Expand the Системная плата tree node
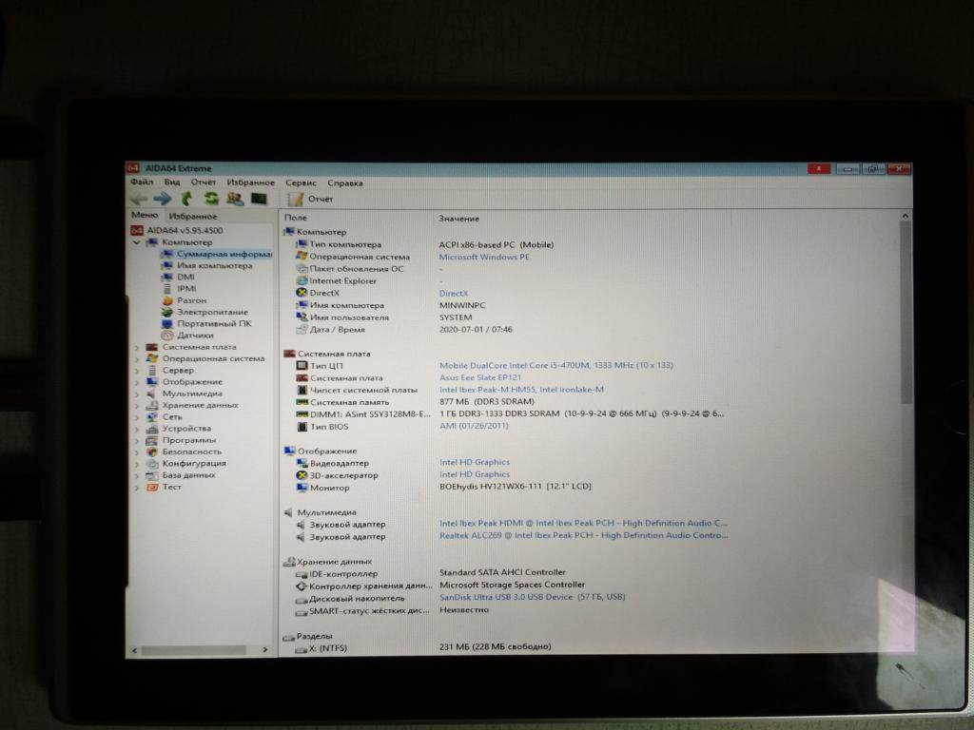 pos(137,348)
